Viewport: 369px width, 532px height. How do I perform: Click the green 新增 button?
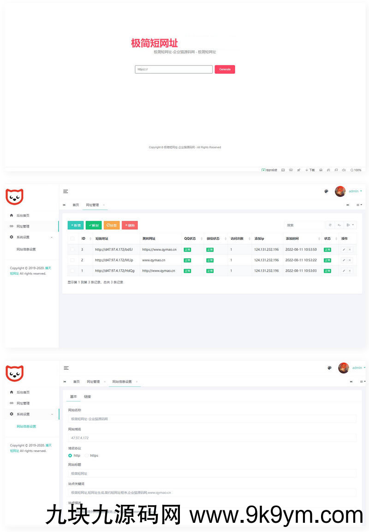76,225
